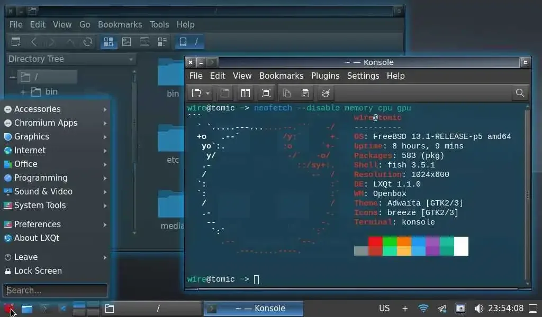The image size is (542, 317).
Task: Open the file manager's Bookmarks menu
Action: pos(120,24)
